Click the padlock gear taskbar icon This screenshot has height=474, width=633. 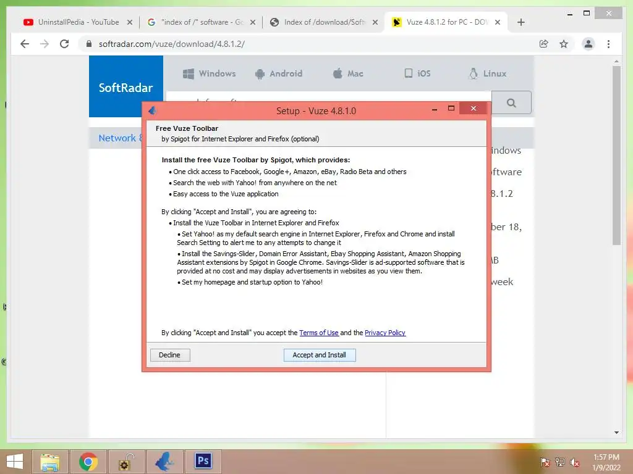click(x=126, y=462)
